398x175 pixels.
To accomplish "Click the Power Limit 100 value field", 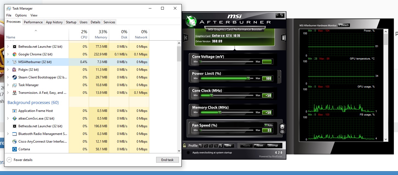I will tap(267, 78).
